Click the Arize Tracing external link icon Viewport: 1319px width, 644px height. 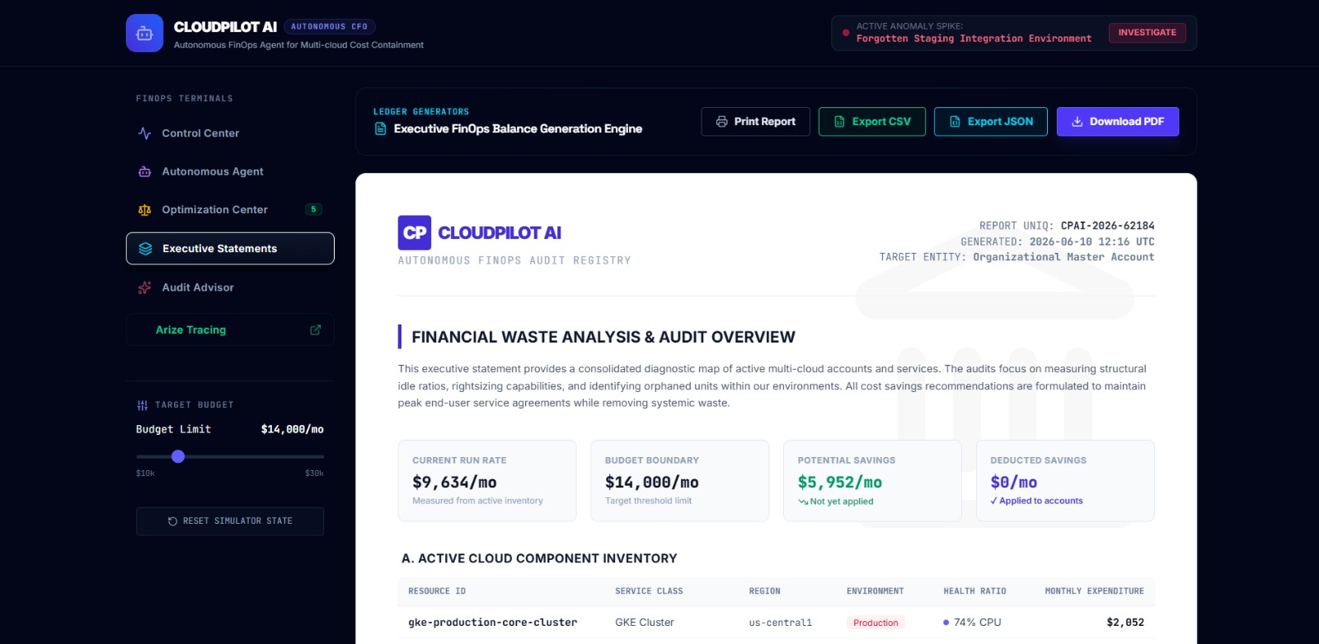pyautogui.click(x=315, y=330)
